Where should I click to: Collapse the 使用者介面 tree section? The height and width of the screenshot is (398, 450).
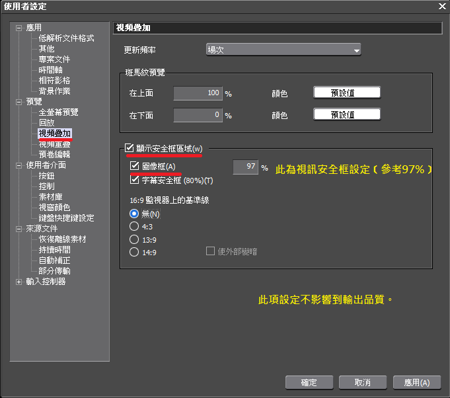pos(19,165)
